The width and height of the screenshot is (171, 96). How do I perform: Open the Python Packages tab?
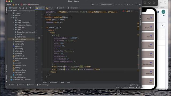[43, 85]
